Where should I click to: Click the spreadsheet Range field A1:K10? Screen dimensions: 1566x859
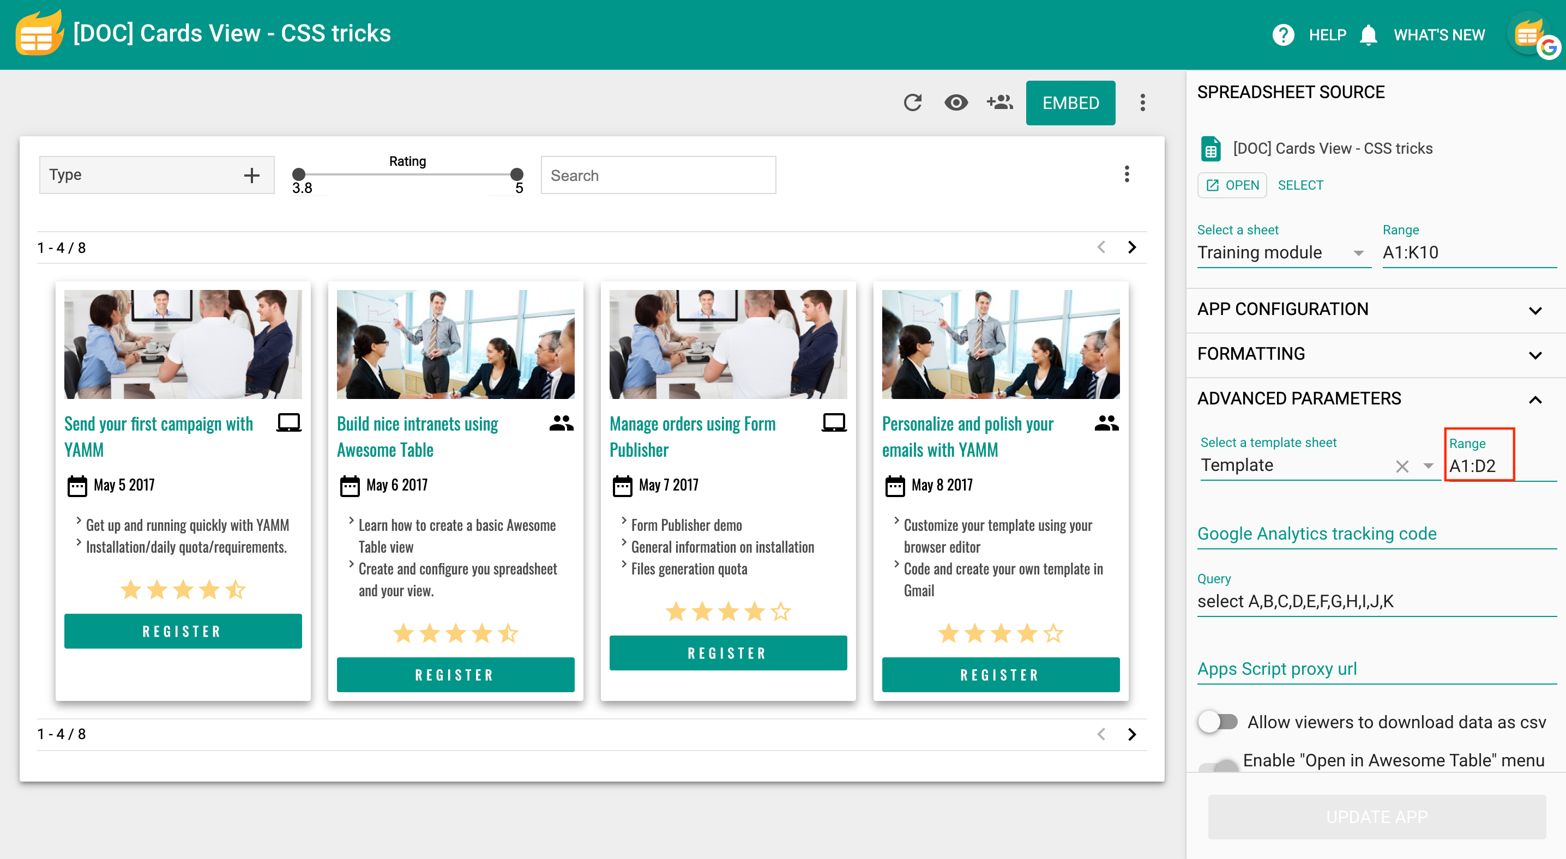pos(1469,253)
